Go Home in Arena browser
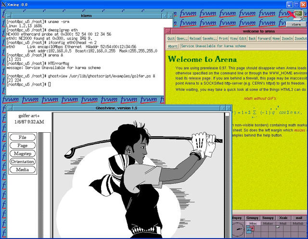The width and height of the screenshot is (308, 239). [276, 38]
